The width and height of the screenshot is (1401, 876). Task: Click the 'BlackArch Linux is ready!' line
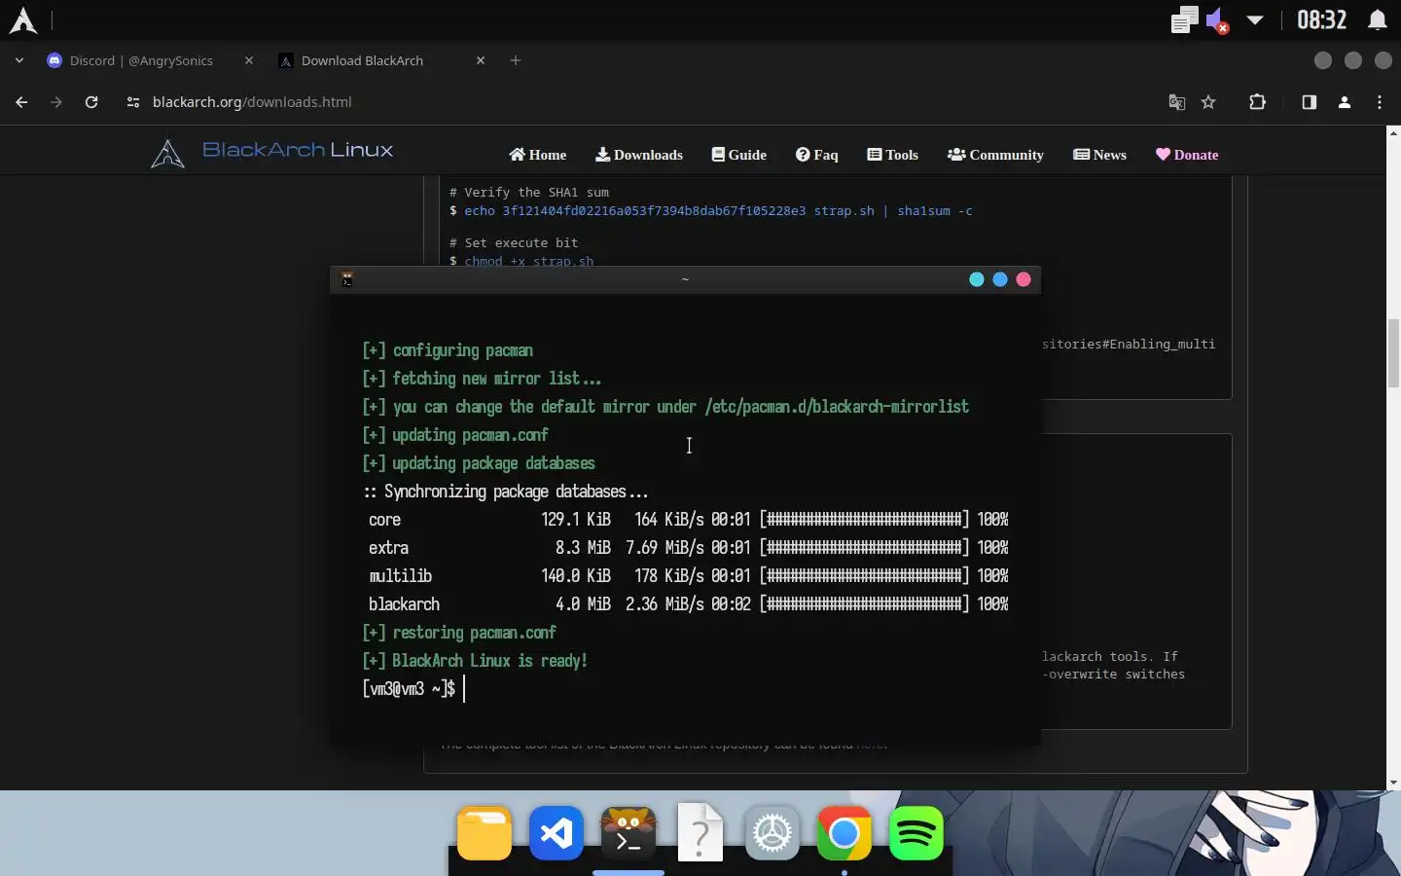point(475,661)
